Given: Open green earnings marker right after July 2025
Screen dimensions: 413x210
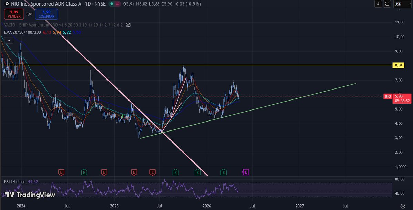Looking at the screenshot, I should pos(175,172).
